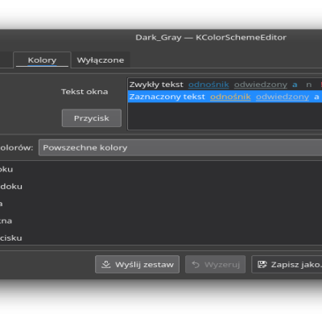Click the gray 'n' sample in the Zwykły tekst row
The image size is (322, 322).
309,85
